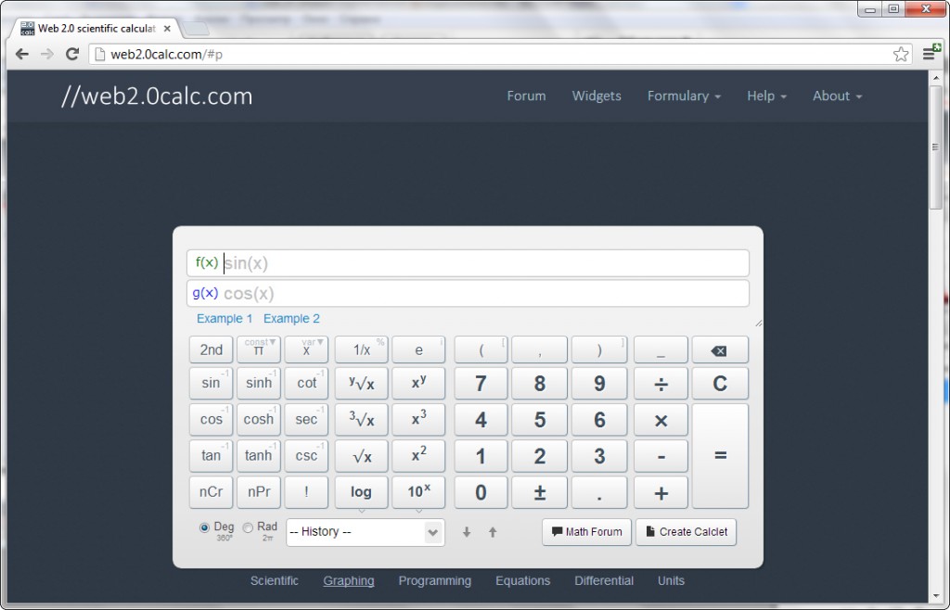Click the x cubed key
The width and height of the screenshot is (950, 610).
pos(418,419)
